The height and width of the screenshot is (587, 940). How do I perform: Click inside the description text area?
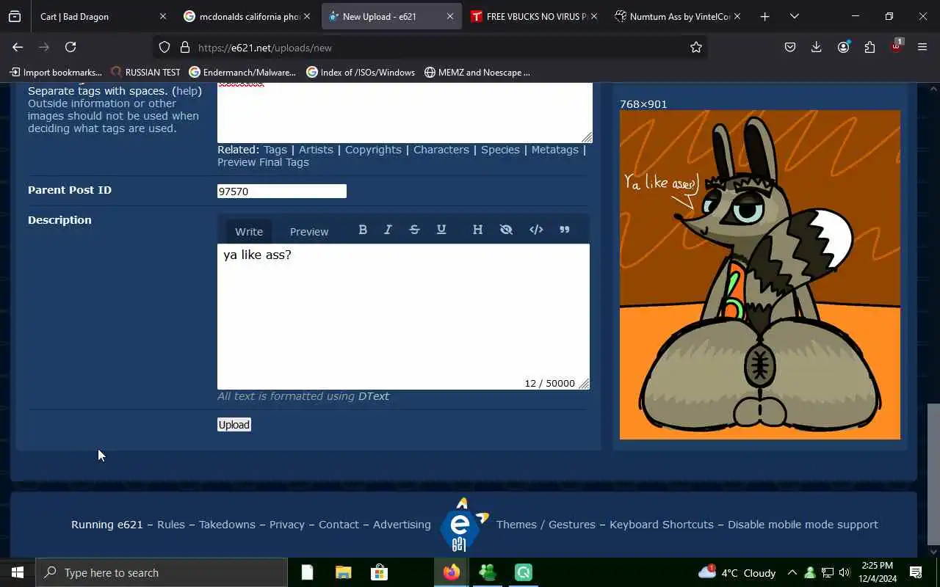[x=403, y=316]
